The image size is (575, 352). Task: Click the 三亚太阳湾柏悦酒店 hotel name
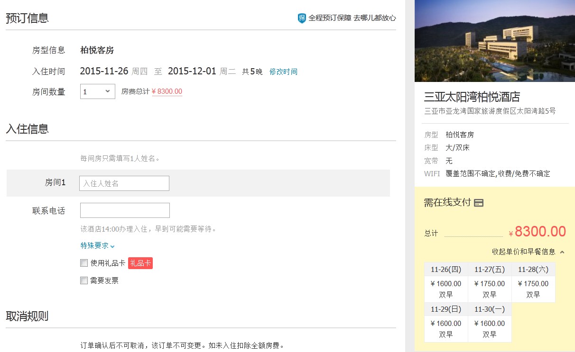point(472,97)
